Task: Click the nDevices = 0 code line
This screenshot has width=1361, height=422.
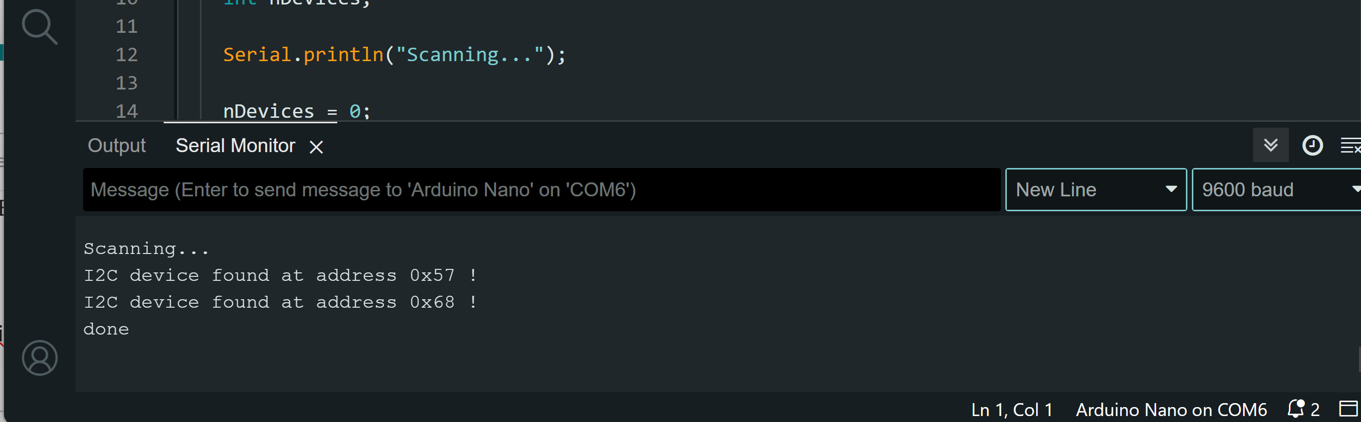Action: click(296, 111)
